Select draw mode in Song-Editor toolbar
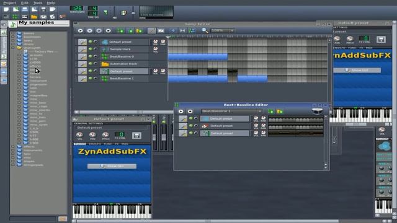This screenshot has height=223, width=397. (x=151, y=30)
